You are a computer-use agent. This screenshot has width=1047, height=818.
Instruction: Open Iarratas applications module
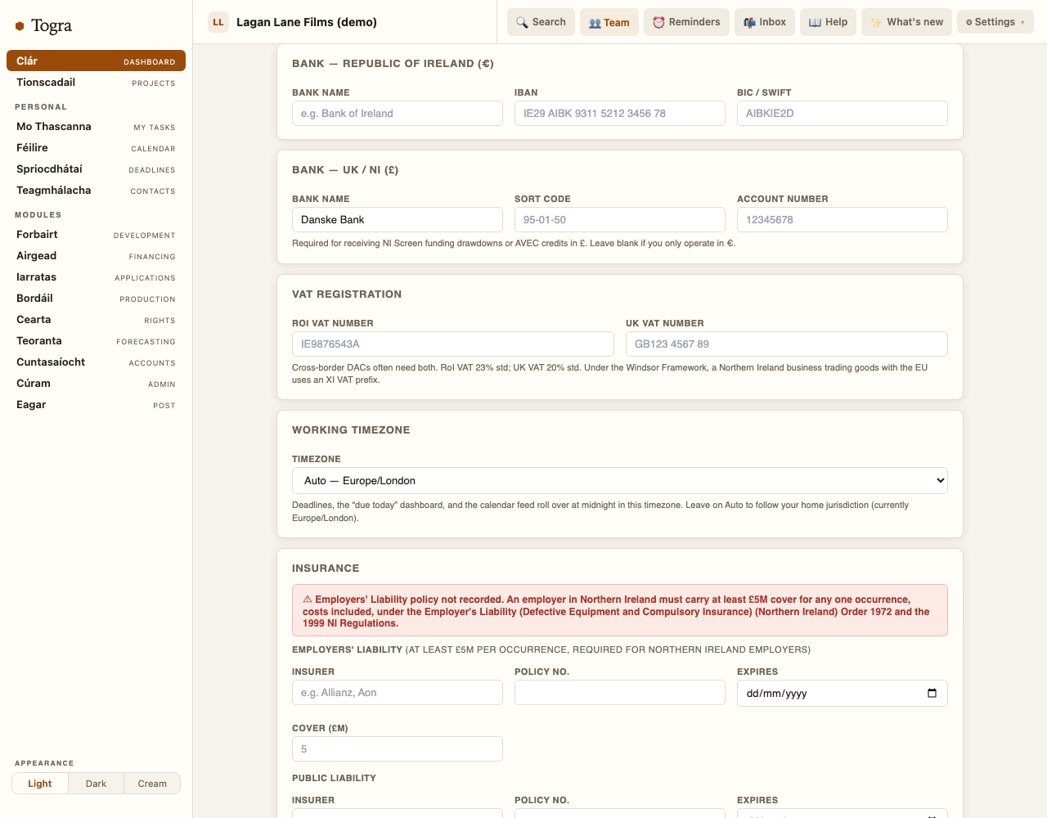96,277
